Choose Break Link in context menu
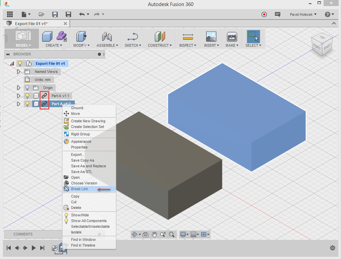 (x=89, y=189)
